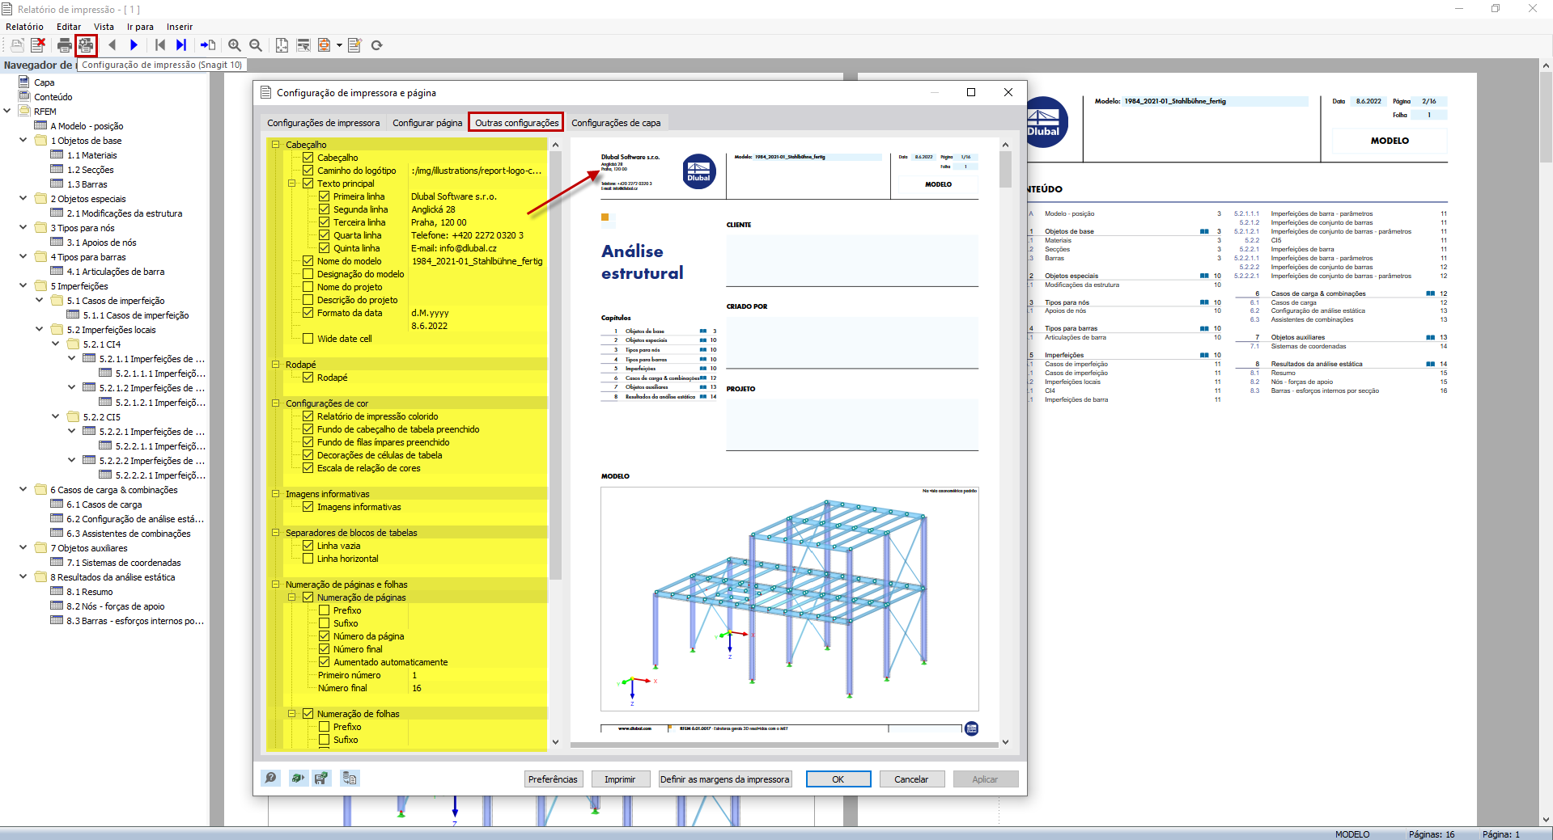Click the Refresh report icon
Image resolution: width=1553 pixels, height=840 pixels.
(376, 45)
